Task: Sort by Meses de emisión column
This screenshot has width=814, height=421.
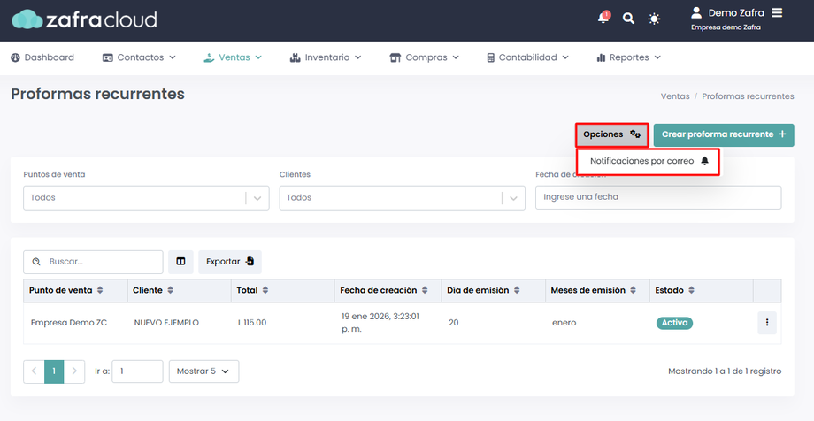Action: pyautogui.click(x=597, y=291)
